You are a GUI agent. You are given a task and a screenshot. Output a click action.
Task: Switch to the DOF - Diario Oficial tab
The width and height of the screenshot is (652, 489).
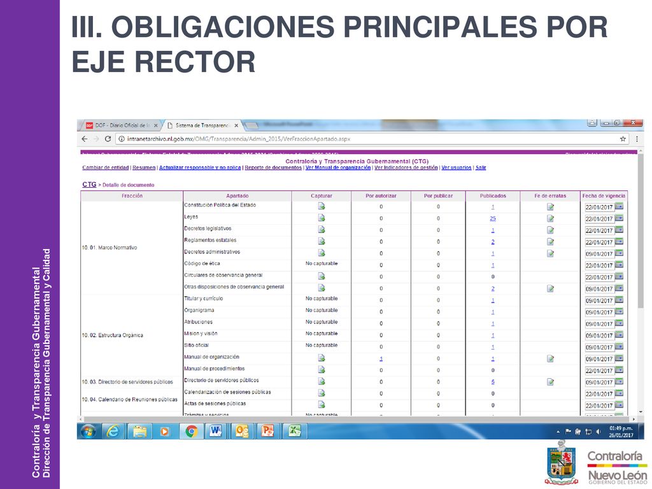pyautogui.click(x=122, y=125)
